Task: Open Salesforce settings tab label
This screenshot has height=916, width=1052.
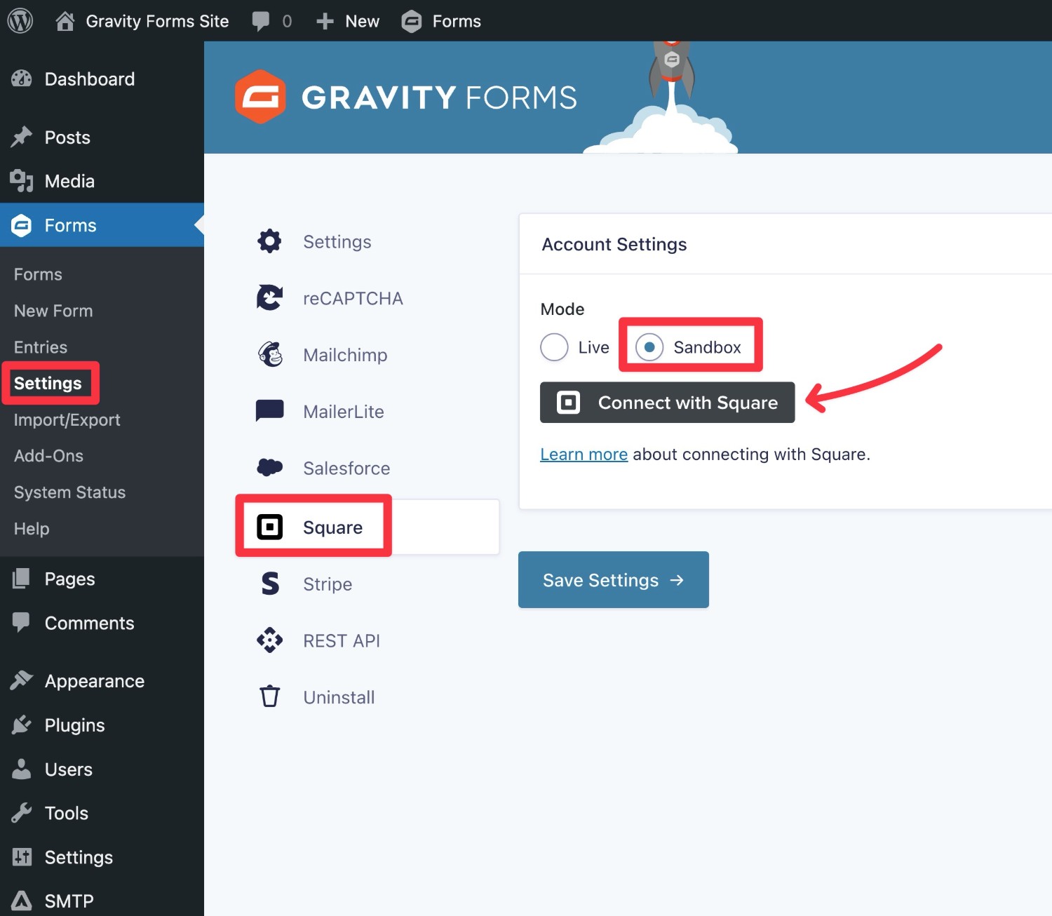Action: point(346,468)
